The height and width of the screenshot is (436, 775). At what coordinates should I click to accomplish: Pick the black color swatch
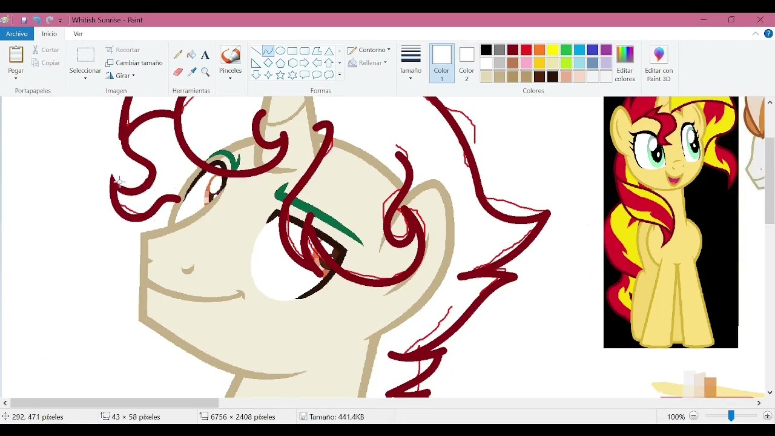486,50
